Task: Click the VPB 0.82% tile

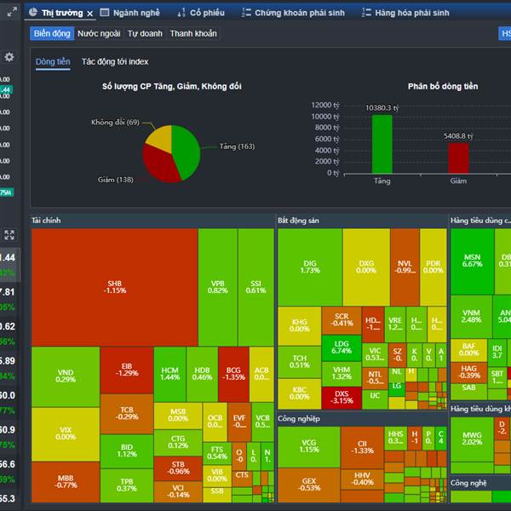Action: point(218,287)
